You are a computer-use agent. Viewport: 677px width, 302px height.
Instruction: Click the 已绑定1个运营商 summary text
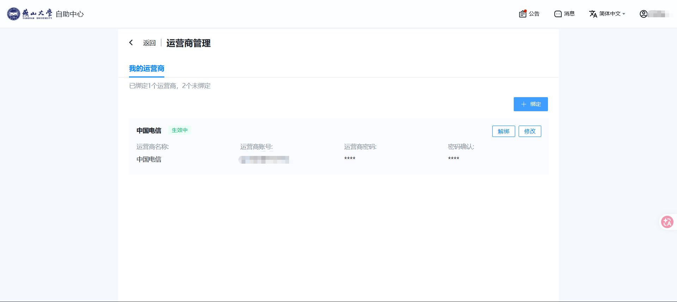click(170, 86)
